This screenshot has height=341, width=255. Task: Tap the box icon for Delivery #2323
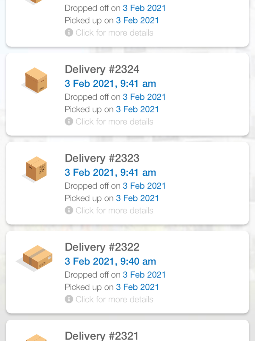click(35, 169)
